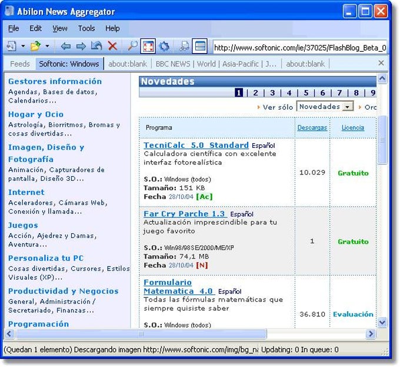Open the Ver sólo Novedades dropdown
The image size is (400, 367).
pos(325,106)
